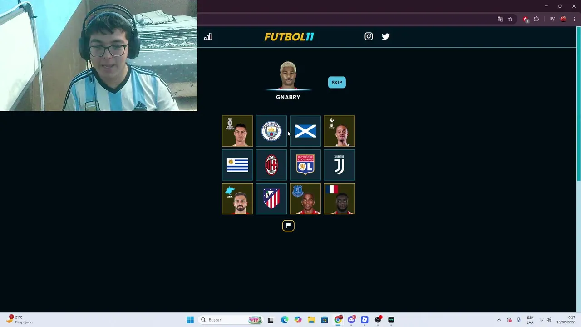Open Copilot from the taskbar
The width and height of the screenshot is (581, 327).
coord(298,320)
